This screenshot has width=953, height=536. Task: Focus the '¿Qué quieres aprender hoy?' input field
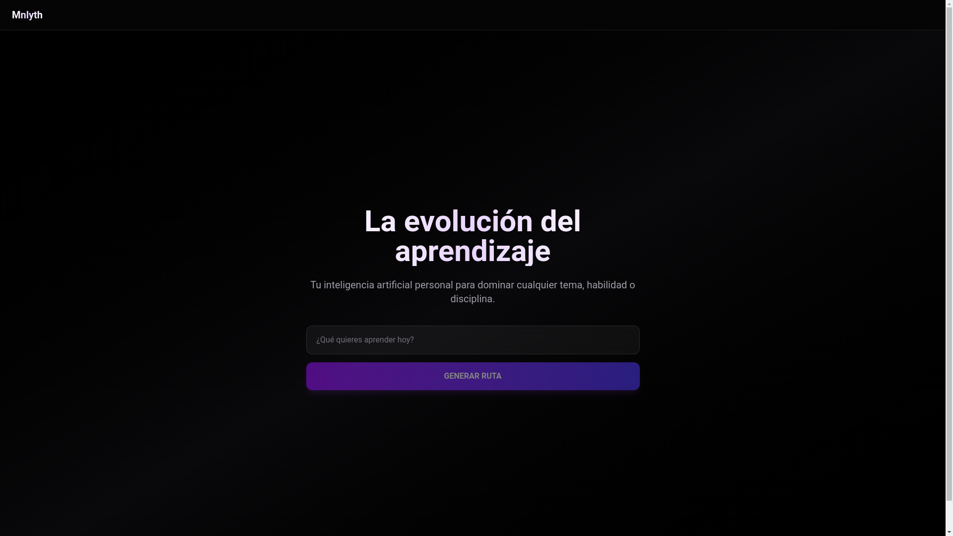[x=473, y=340]
